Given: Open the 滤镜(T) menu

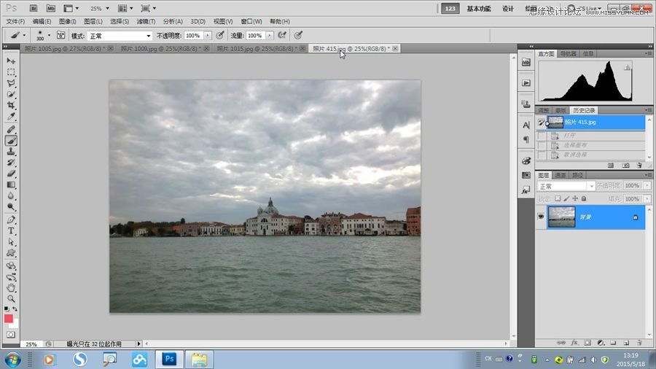Looking at the screenshot, I should click(146, 22).
